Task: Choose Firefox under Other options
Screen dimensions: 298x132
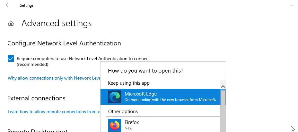Action: [161, 125]
